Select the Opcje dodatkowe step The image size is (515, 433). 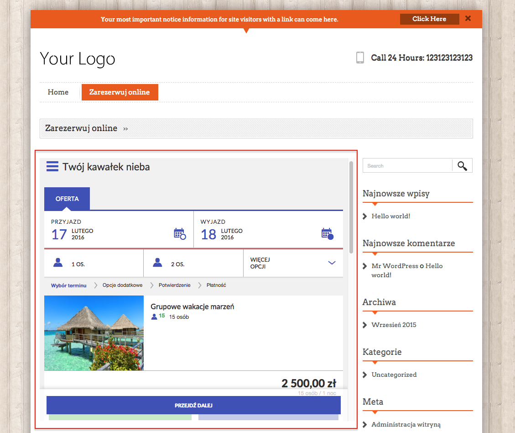pos(123,285)
